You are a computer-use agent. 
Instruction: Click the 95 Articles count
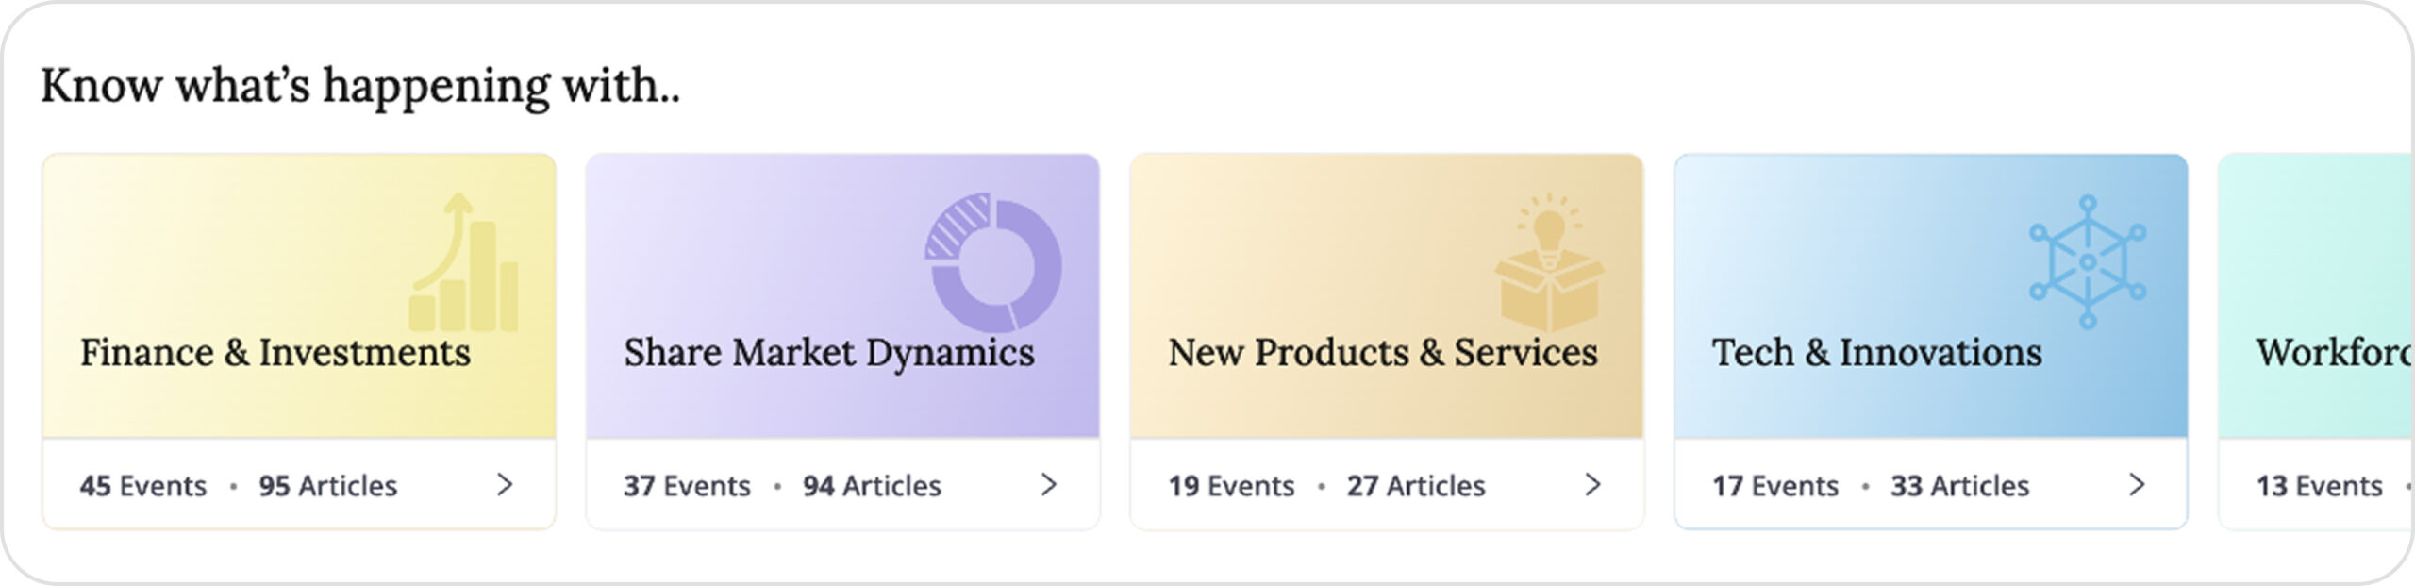pyautogui.click(x=327, y=486)
